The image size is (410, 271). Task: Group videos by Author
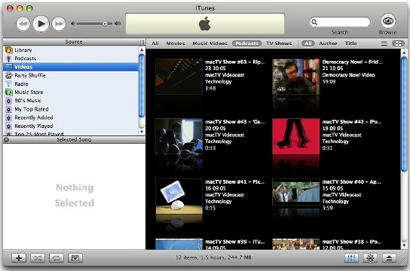coord(328,44)
